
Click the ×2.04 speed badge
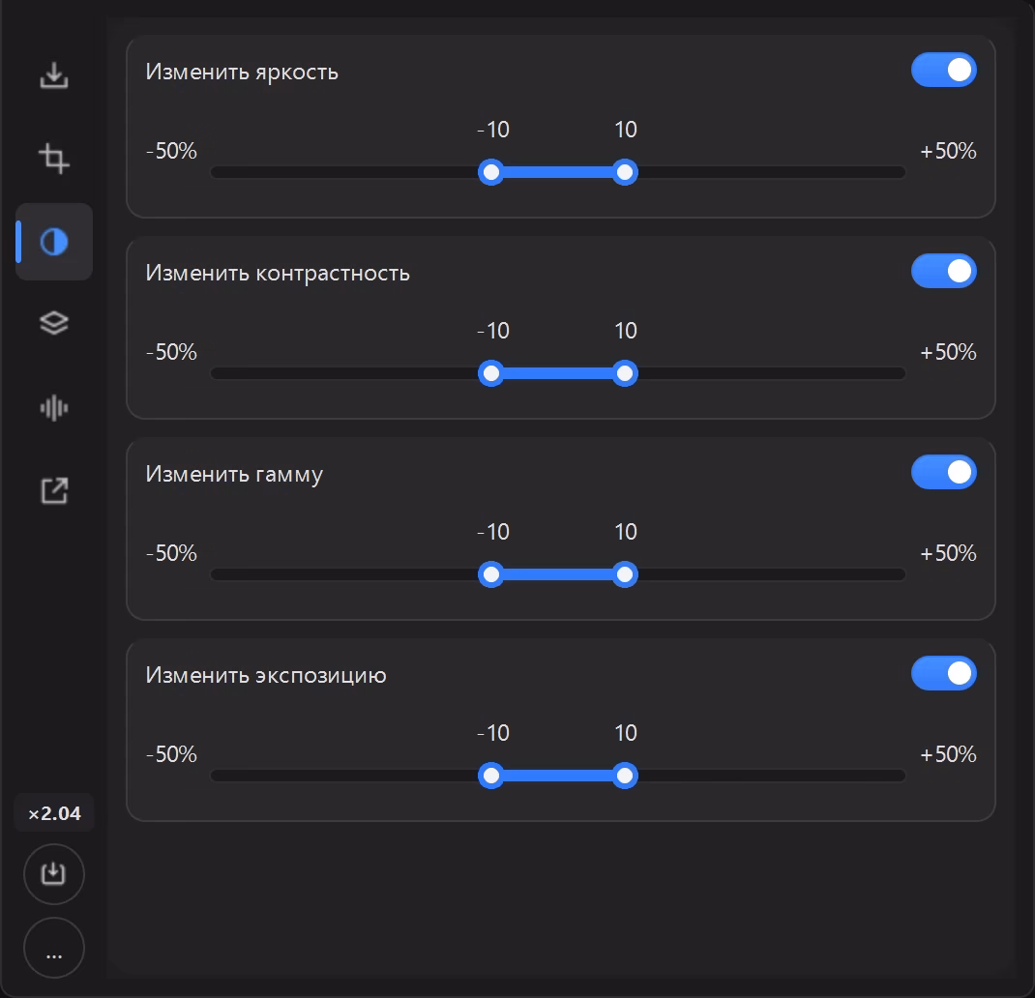[x=54, y=813]
